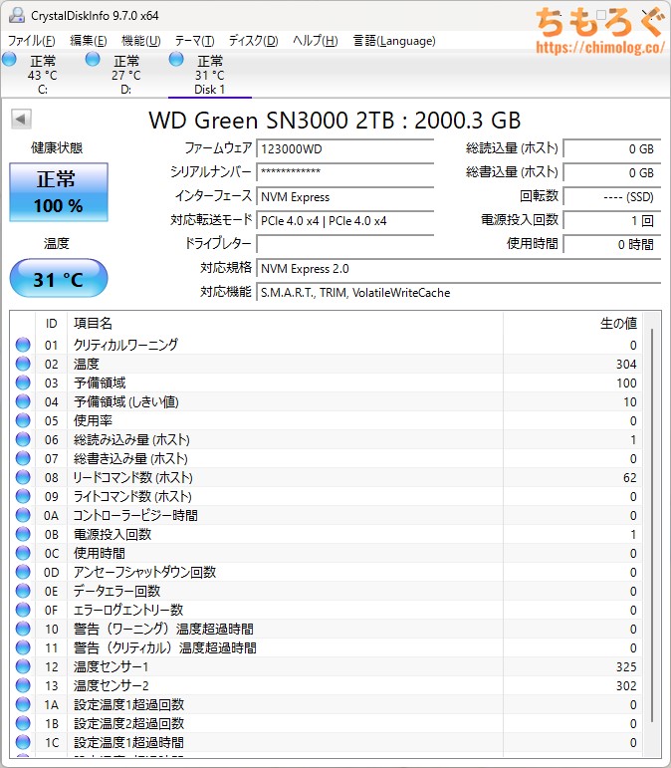Click status orb for ID 0A コントローラービジー時間
Viewport: 671px width, 768px height.
pos(23,515)
